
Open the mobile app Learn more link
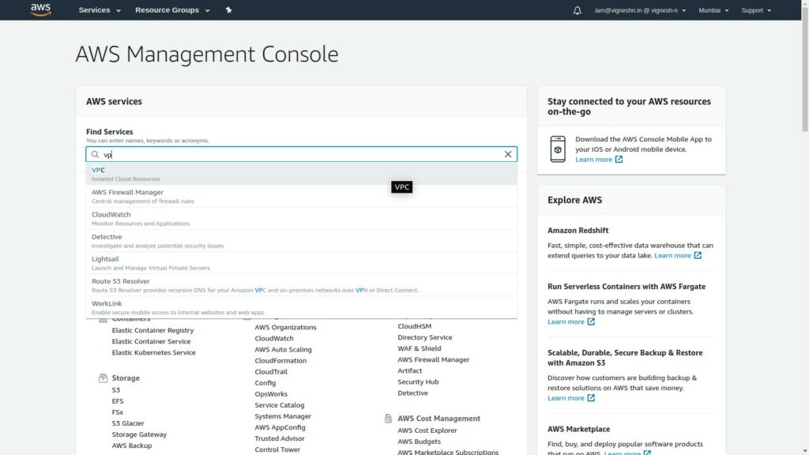599,160
